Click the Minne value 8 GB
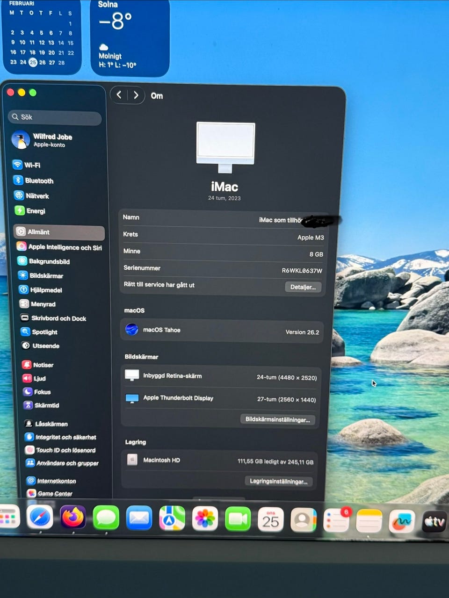 pos(316,254)
